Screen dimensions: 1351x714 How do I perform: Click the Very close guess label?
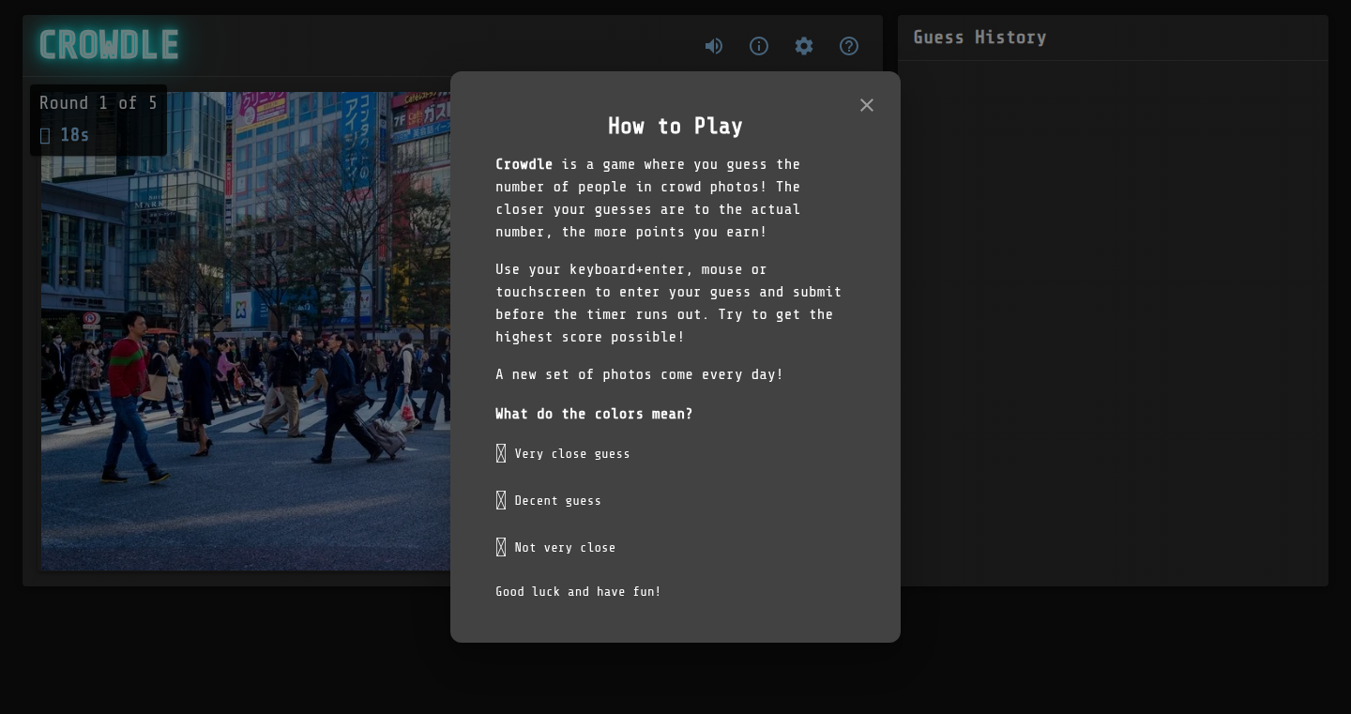(572, 454)
